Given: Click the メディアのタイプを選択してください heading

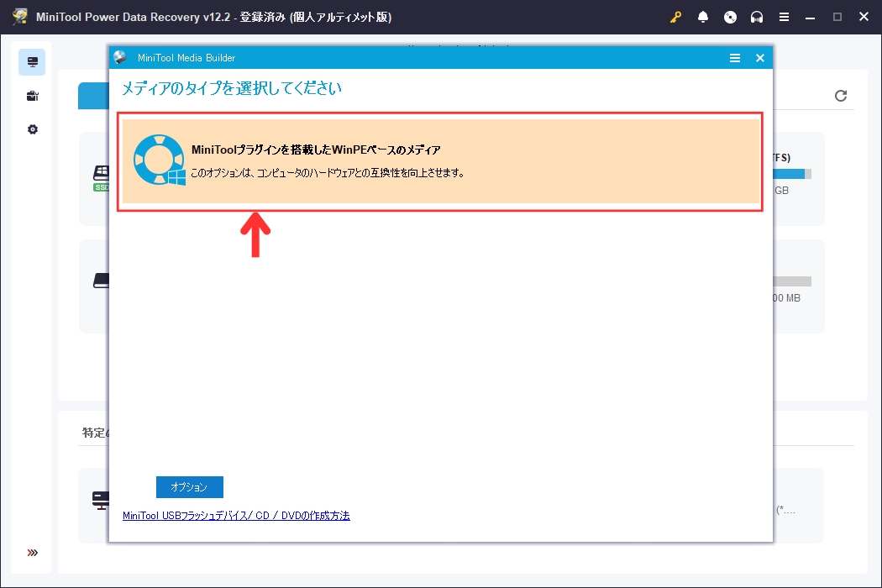Looking at the screenshot, I should [231, 88].
